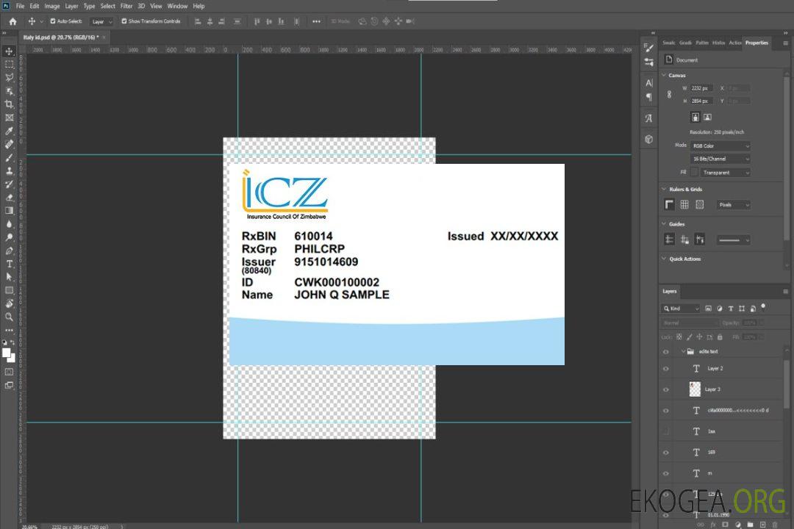Select the Crop tool
The width and height of the screenshot is (794, 529).
(x=10, y=104)
